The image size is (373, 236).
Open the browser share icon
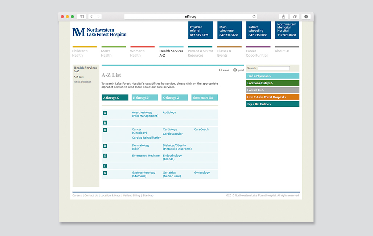point(283,16)
